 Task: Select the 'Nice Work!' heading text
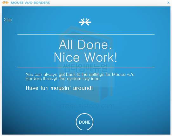(x=85, y=57)
